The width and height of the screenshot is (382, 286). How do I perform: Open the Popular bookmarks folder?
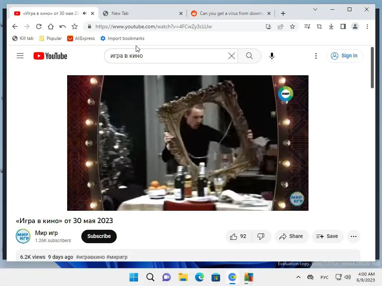click(x=51, y=38)
